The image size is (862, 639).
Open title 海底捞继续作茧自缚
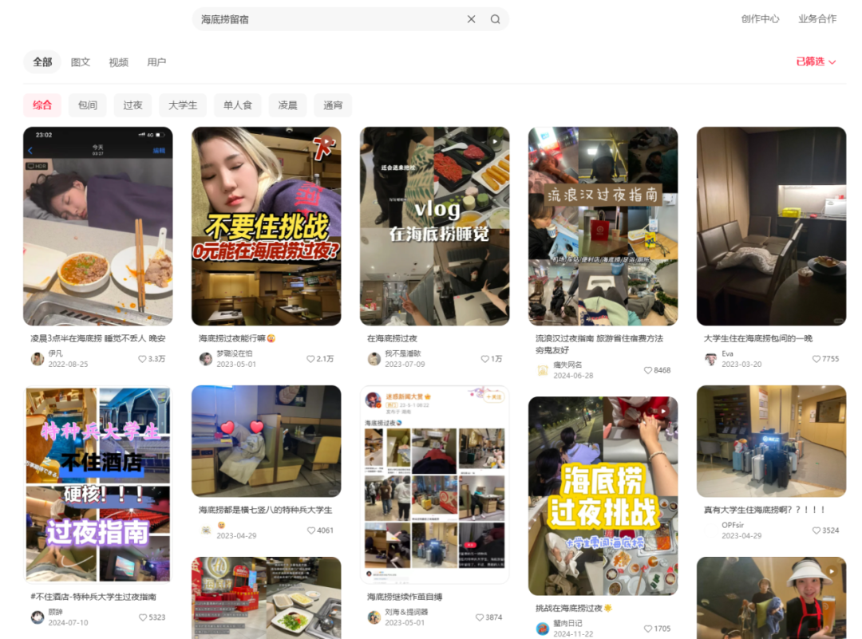pyautogui.click(x=405, y=597)
